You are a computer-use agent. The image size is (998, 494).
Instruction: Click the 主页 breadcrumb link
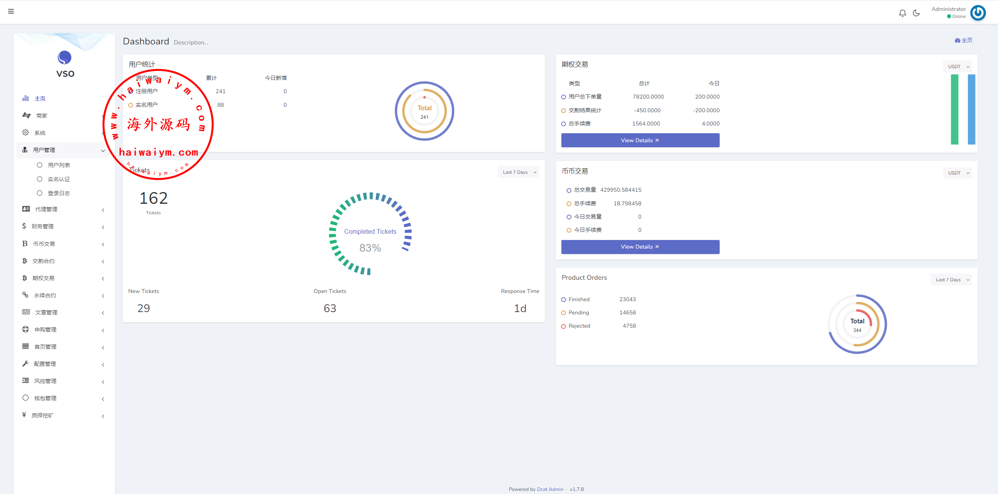(964, 41)
